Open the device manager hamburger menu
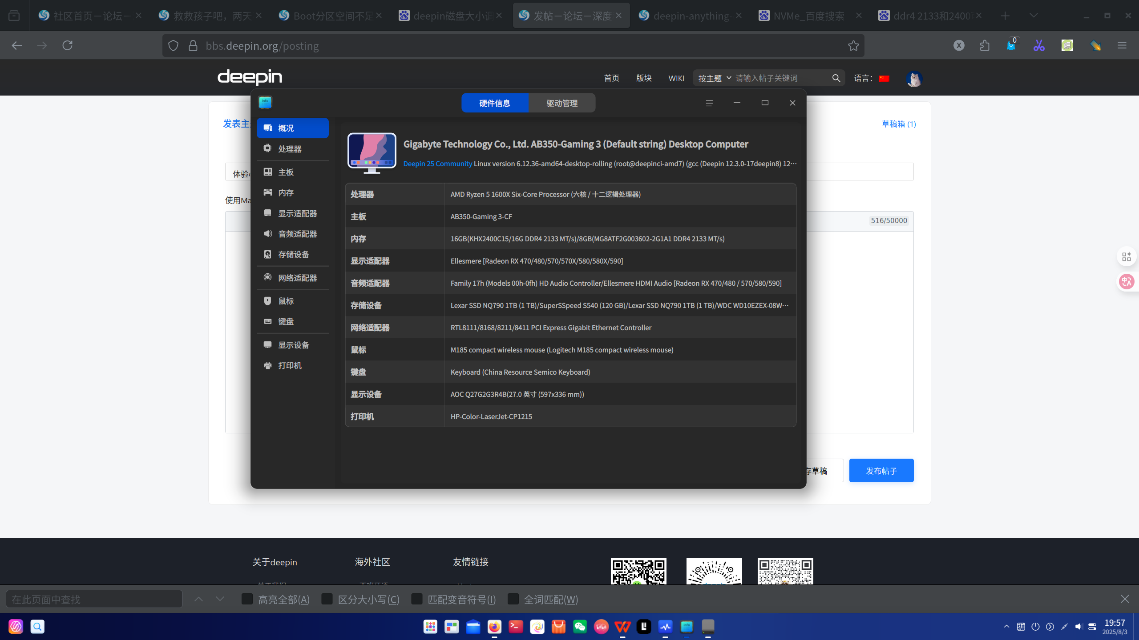 (709, 103)
